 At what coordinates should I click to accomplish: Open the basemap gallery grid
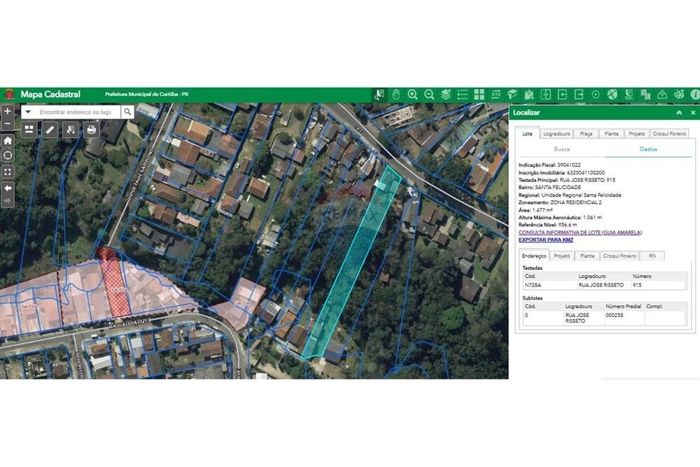479,95
